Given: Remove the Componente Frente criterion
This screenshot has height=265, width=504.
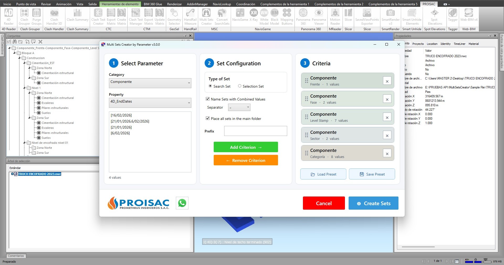Looking at the screenshot, I should pos(387,81).
